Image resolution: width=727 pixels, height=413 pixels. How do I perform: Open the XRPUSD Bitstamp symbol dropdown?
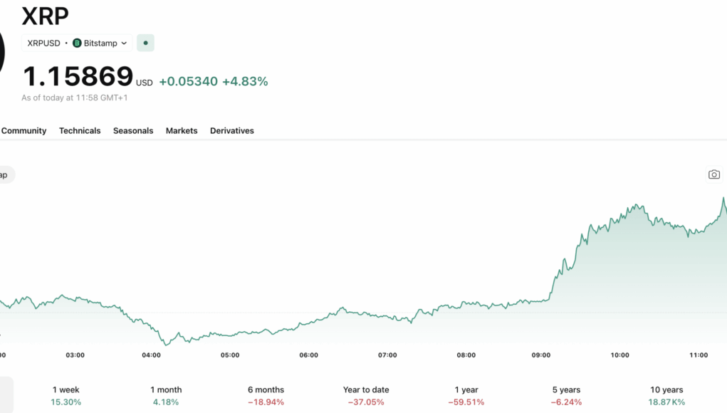(77, 43)
